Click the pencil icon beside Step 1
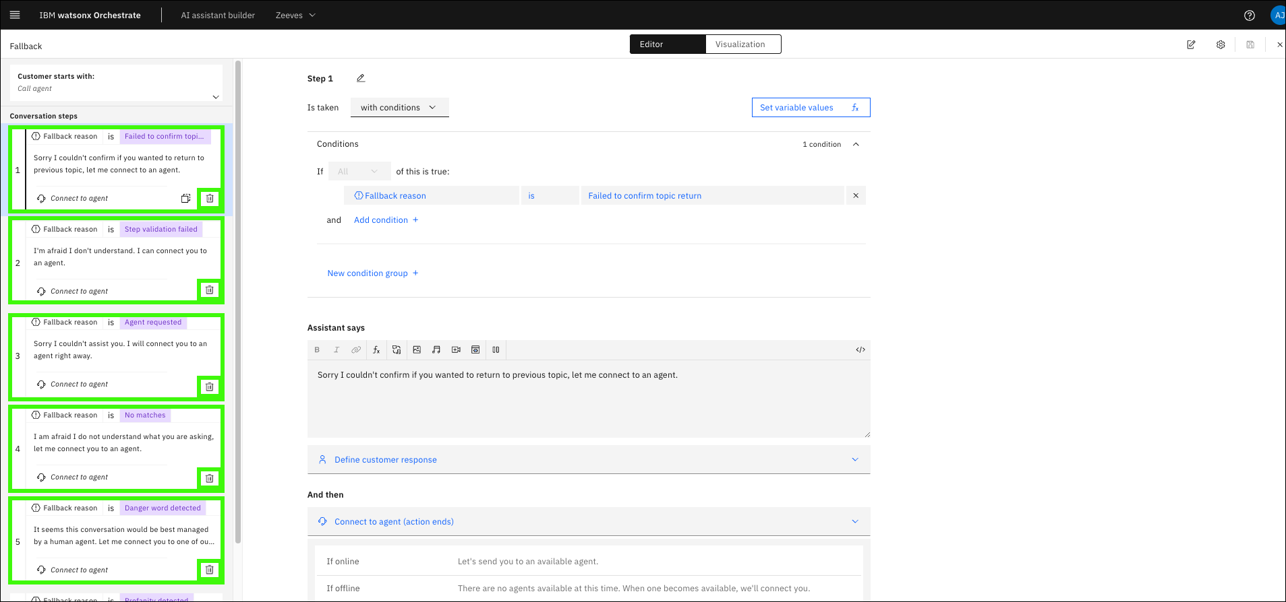This screenshot has width=1286, height=602. [361, 78]
